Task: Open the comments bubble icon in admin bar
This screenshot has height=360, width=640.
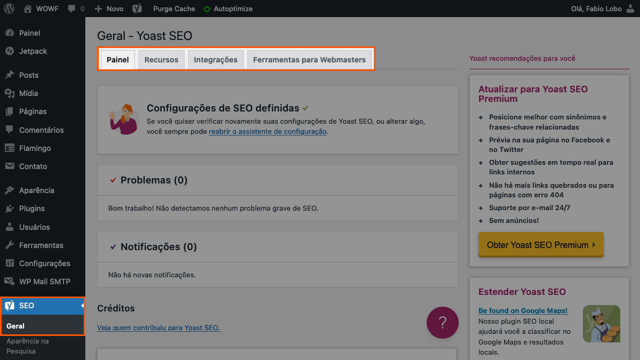Action: [x=72, y=9]
